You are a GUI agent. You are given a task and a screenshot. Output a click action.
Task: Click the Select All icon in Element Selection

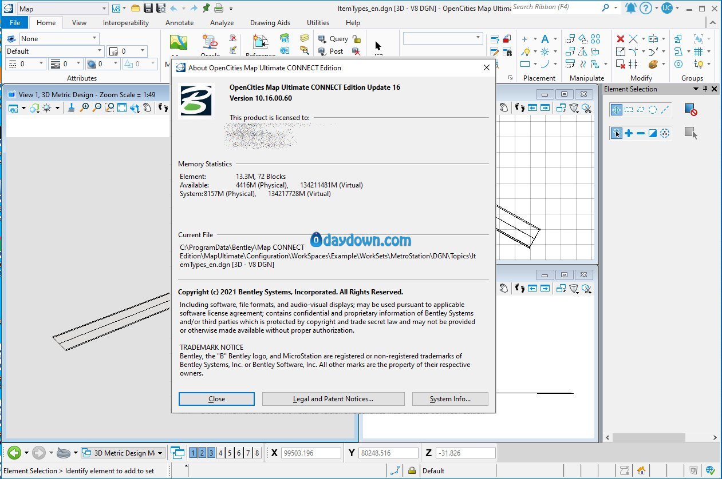(665, 133)
